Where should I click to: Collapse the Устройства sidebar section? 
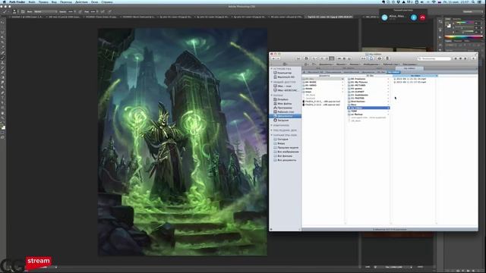[x=272, y=69]
